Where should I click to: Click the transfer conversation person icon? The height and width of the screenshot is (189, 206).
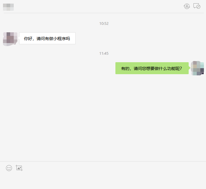pos(187,6)
